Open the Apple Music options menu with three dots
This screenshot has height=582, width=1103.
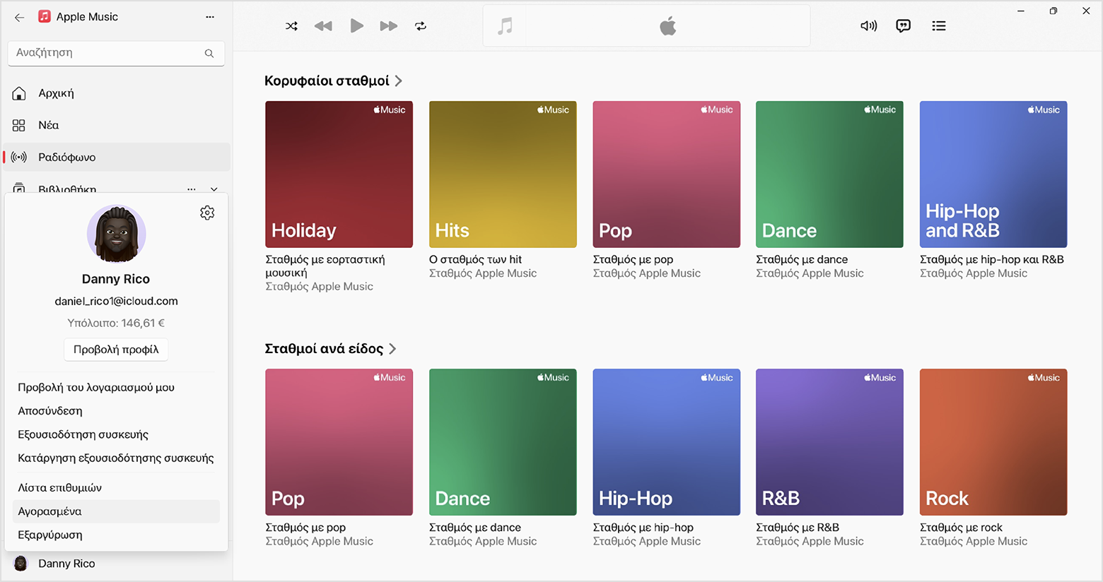coord(209,16)
